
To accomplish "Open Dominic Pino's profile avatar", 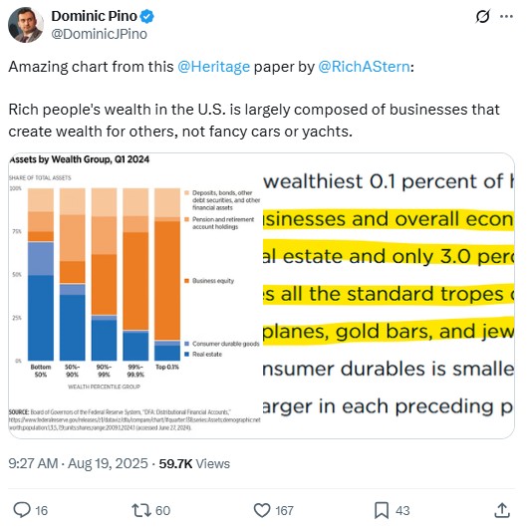I will point(26,25).
